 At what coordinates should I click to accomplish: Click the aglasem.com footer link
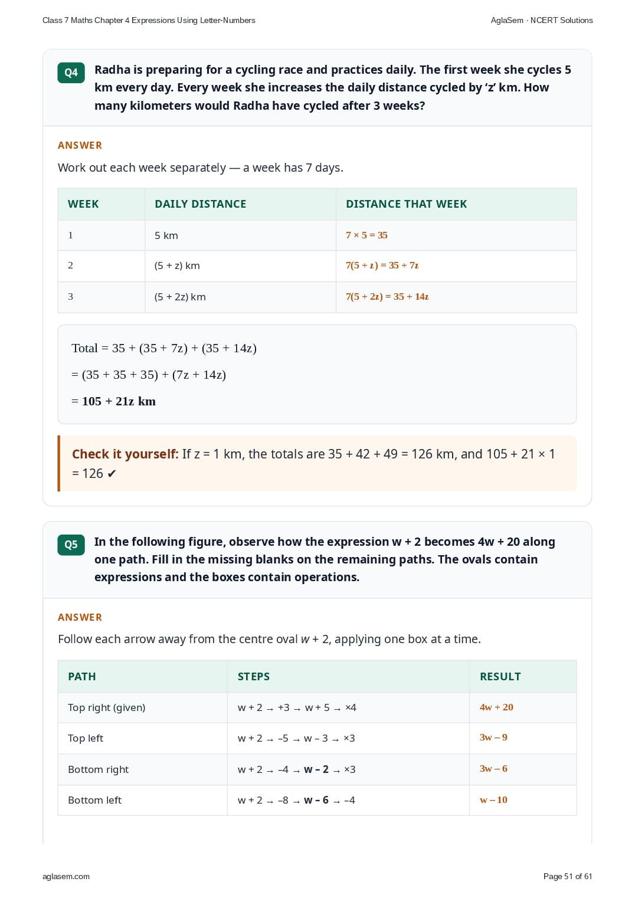coord(66,876)
